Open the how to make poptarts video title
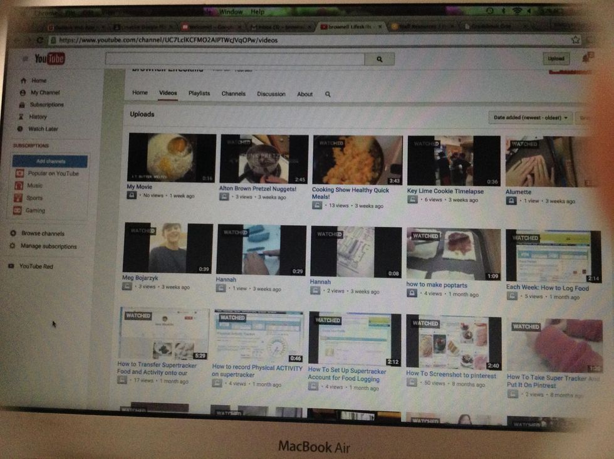The width and height of the screenshot is (614, 459). pos(437,285)
